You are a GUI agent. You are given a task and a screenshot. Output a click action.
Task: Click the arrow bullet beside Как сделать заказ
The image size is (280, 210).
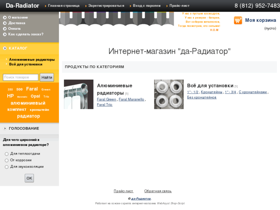coord(5,34)
